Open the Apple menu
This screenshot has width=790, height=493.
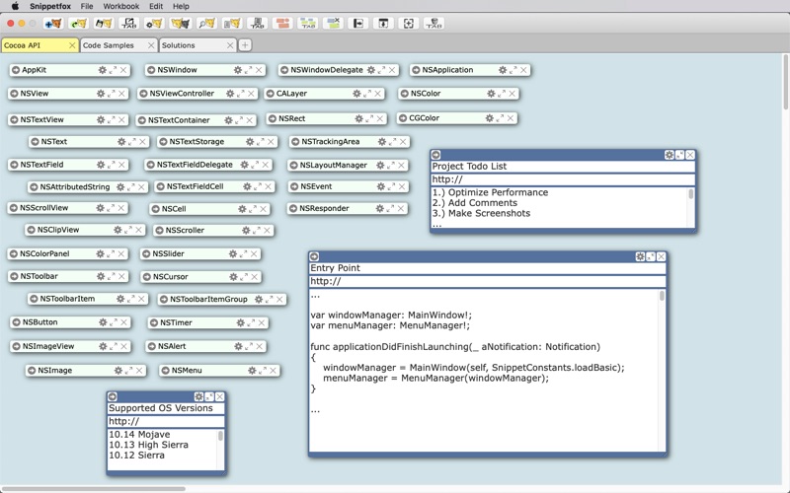[x=15, y=6]
